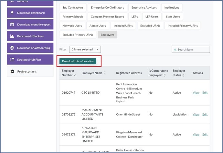The height and width of the screenshot is (153, 223).
Task: Sort the table by Employer Number
Action: [x=69, y=73]
